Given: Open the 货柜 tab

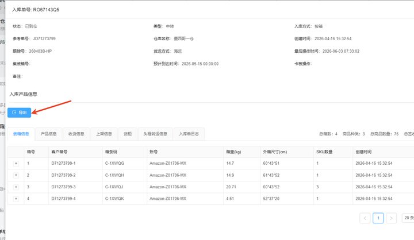Looking at the screenshot, I should 128,134.
